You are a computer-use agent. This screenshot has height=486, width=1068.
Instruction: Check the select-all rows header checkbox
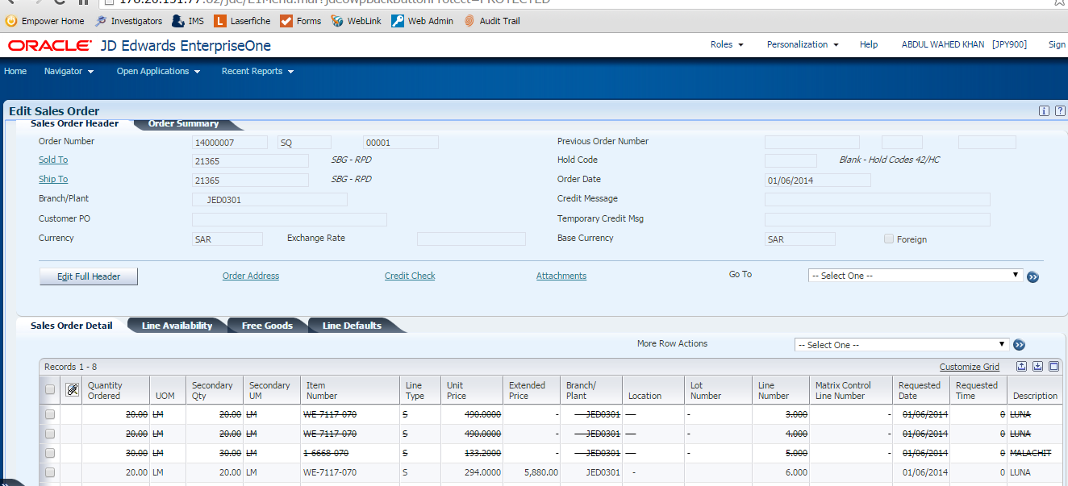click(50, 390)
